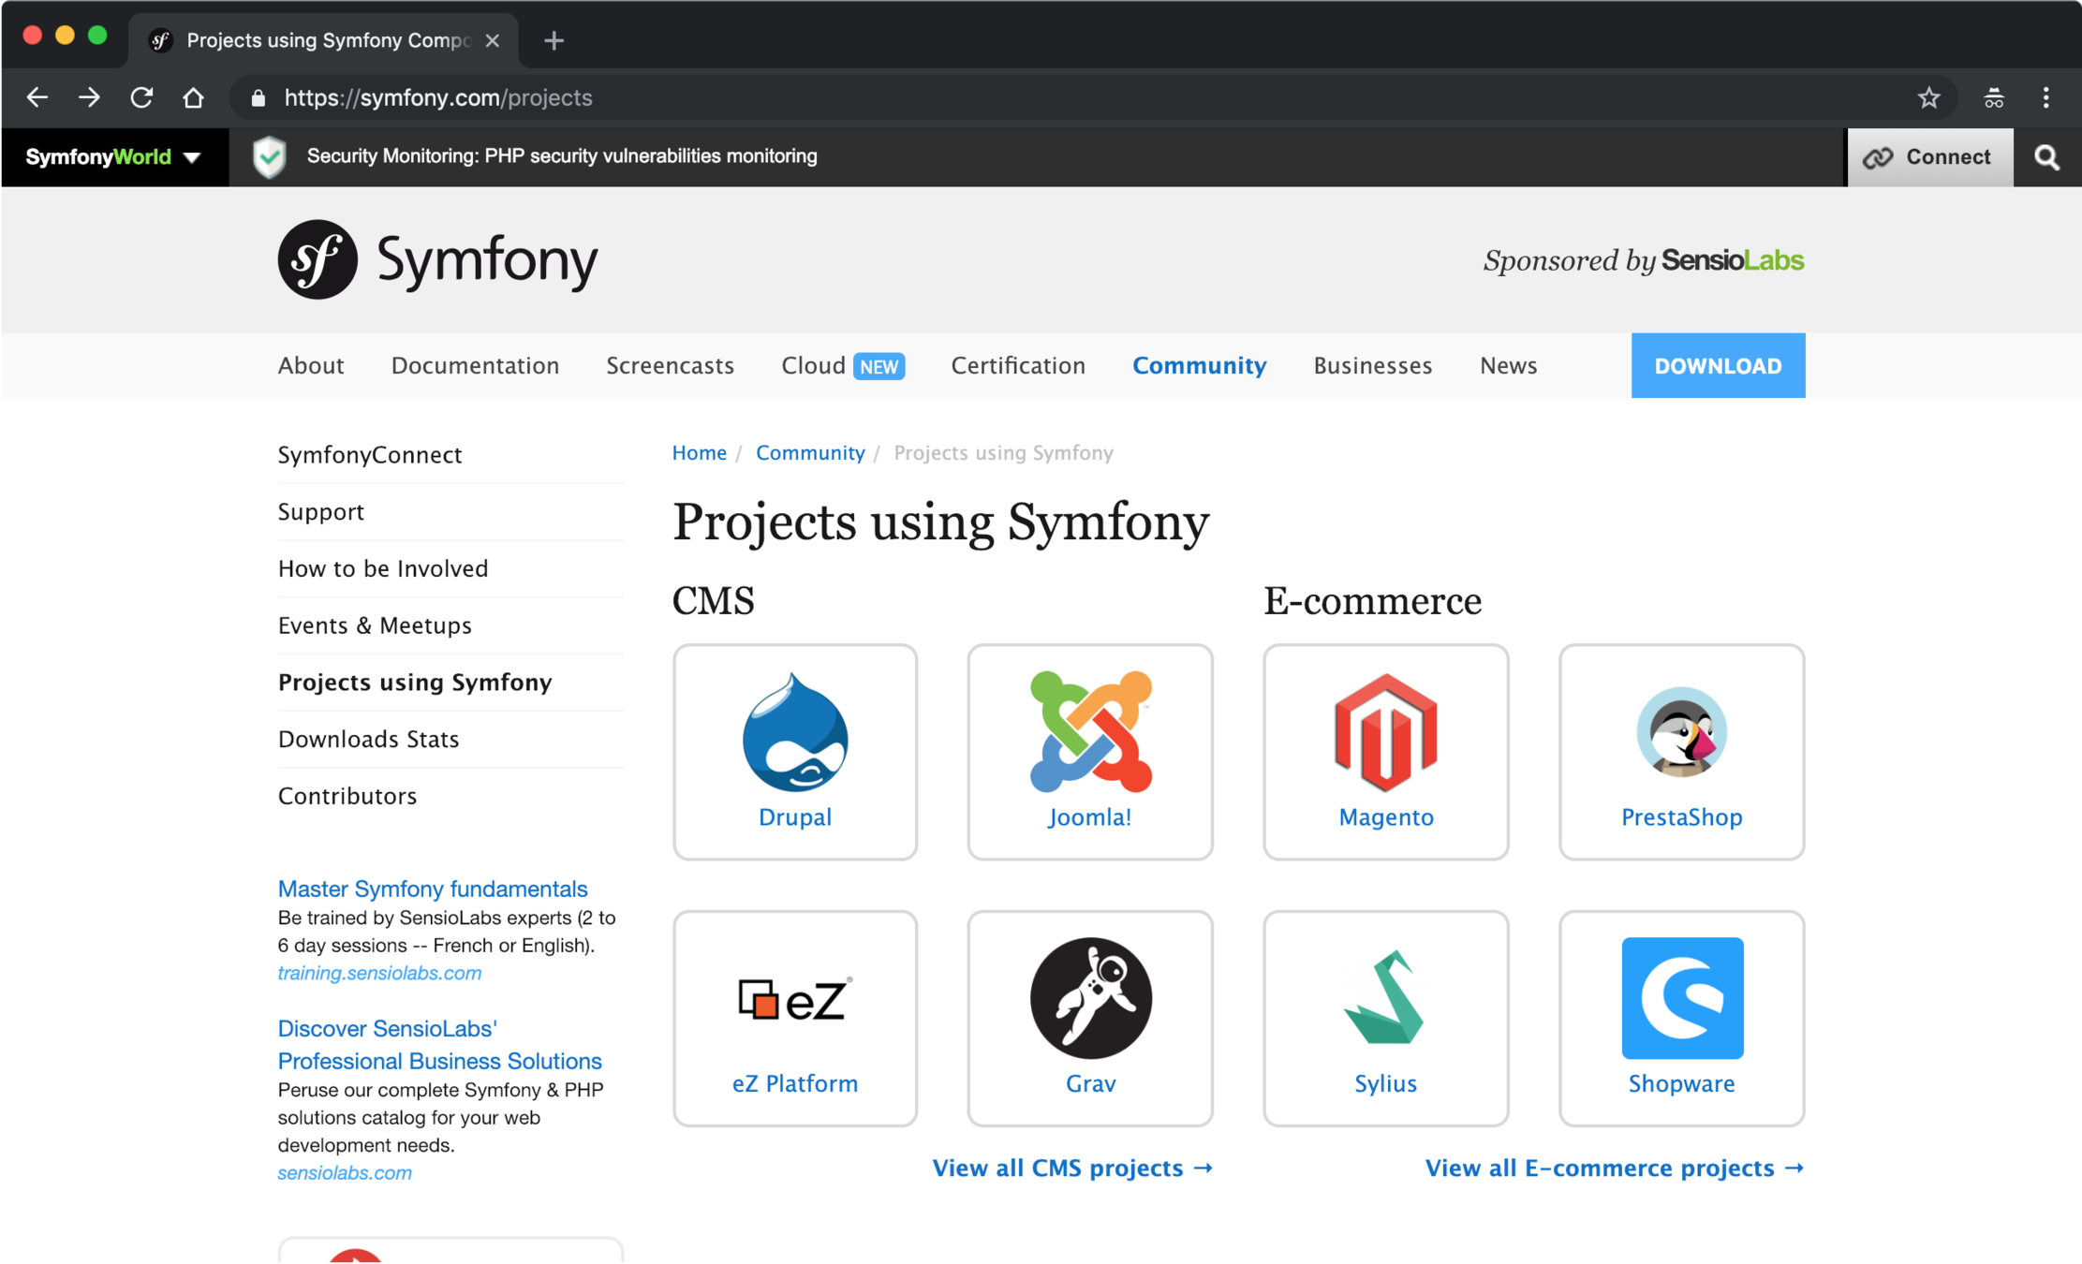
Task: Open the Documentation nav item
Action: (475, 365)
